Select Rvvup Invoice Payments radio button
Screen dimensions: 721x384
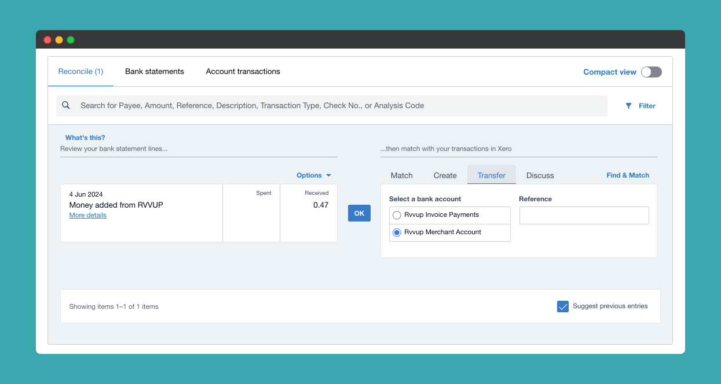[397, 215]
